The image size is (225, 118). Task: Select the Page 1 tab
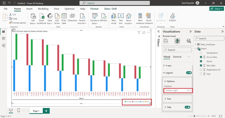tap(36, 111)
